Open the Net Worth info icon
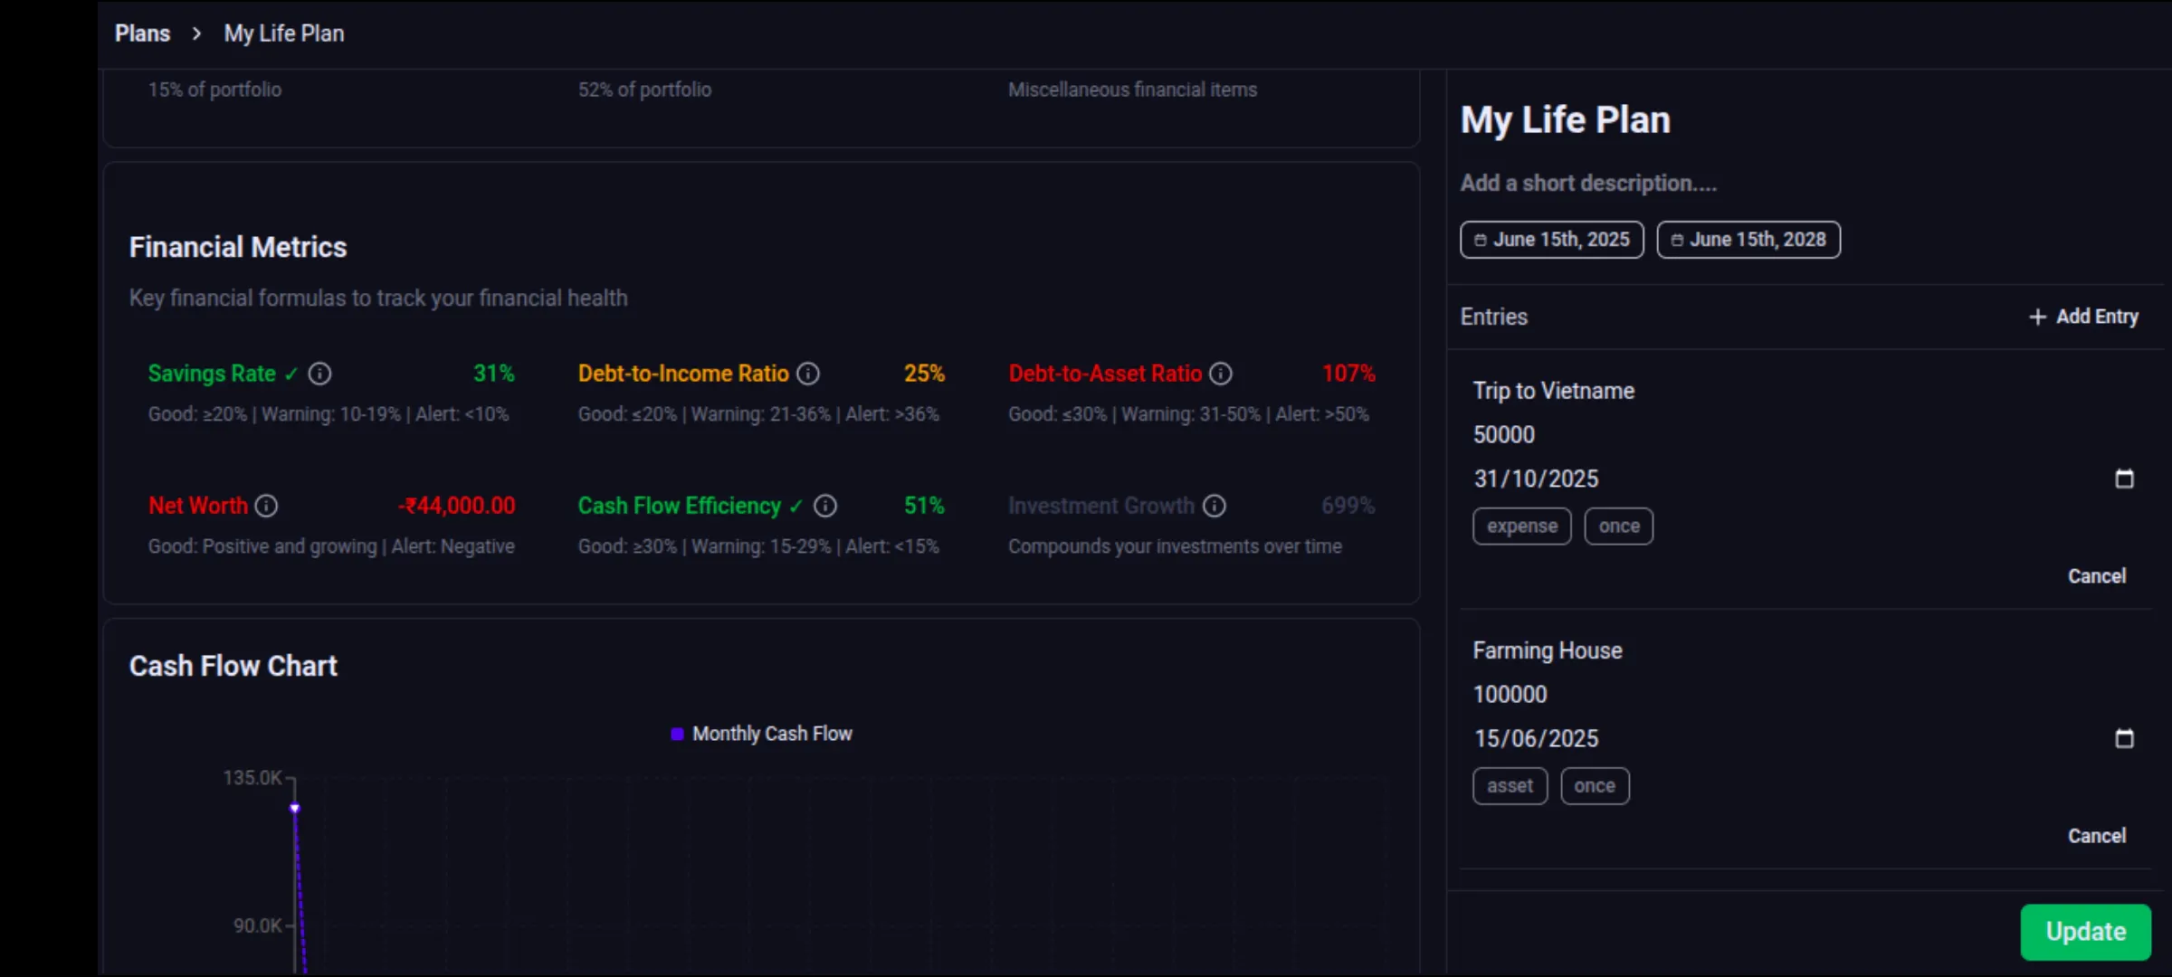The width and height of the screenshot is (2172, 977). 266,506
